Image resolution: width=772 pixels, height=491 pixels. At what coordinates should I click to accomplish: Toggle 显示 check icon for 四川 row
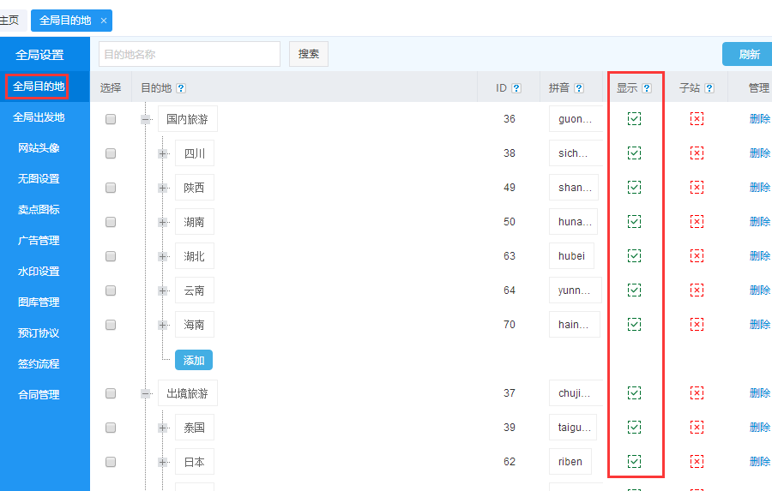tap(634, 153)
